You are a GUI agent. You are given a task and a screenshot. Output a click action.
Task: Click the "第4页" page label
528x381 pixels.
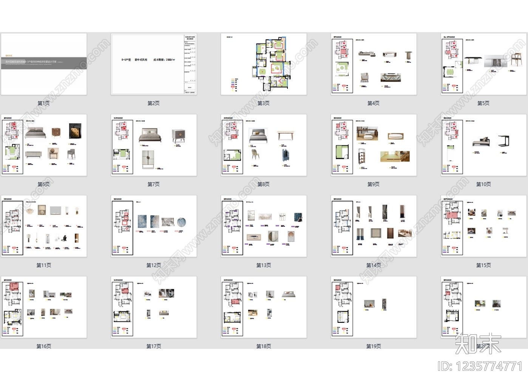(x=374, y=103)
